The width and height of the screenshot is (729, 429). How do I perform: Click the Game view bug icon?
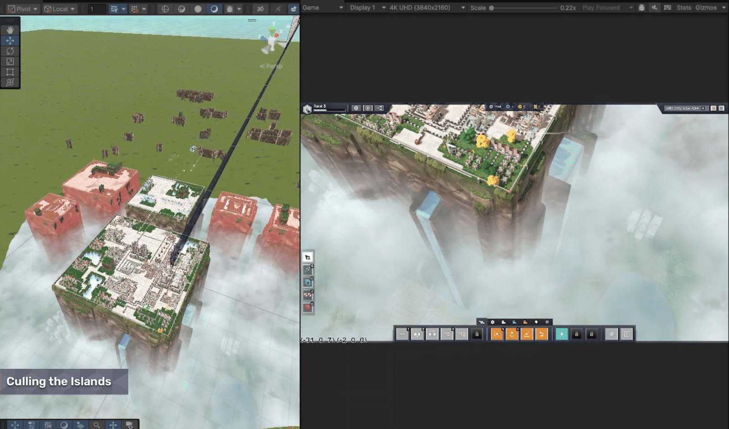click(x=642, y=8)
